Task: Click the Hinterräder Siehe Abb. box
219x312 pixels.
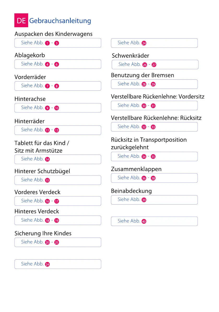Action: coord(58,130)
